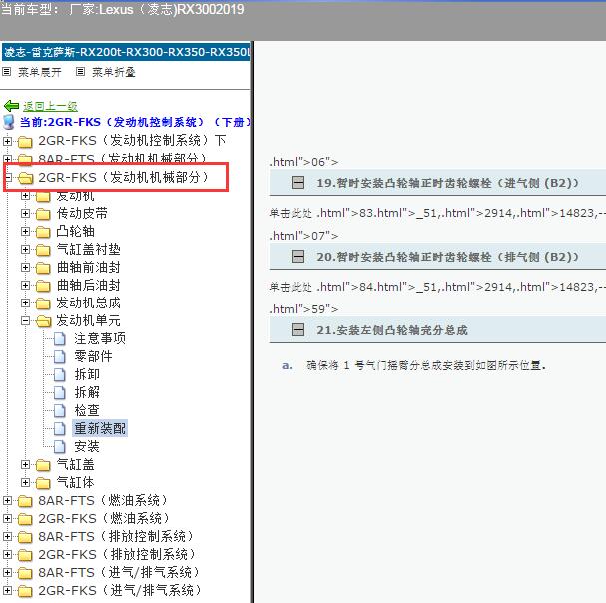Select the 凌志-雷克萨斯-RX200t-RX300 title bar
Screen dimensions: 606x603
click(x=126, y=52)
